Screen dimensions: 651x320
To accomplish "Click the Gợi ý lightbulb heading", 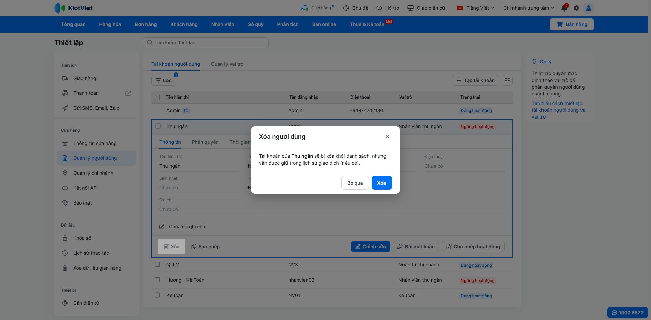I will click(542, 62).
